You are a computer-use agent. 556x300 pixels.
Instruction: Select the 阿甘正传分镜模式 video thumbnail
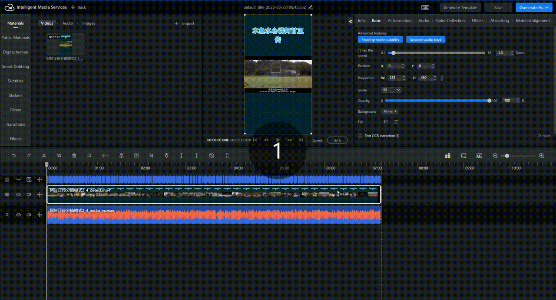pos(65,44)
